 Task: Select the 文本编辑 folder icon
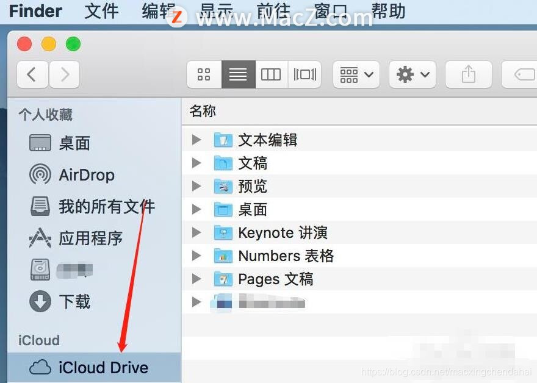pos(223,140)
